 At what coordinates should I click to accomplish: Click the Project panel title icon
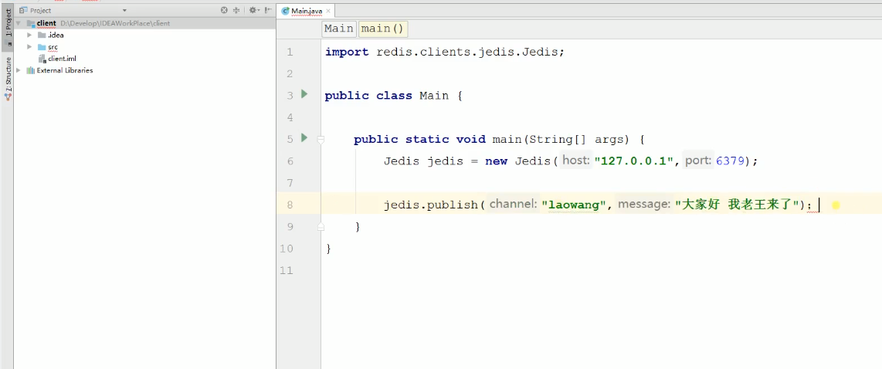(x=24, y=10)
